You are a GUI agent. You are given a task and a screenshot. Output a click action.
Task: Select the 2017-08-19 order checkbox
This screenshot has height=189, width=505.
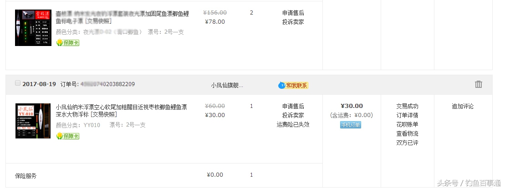tap(18, 83)
